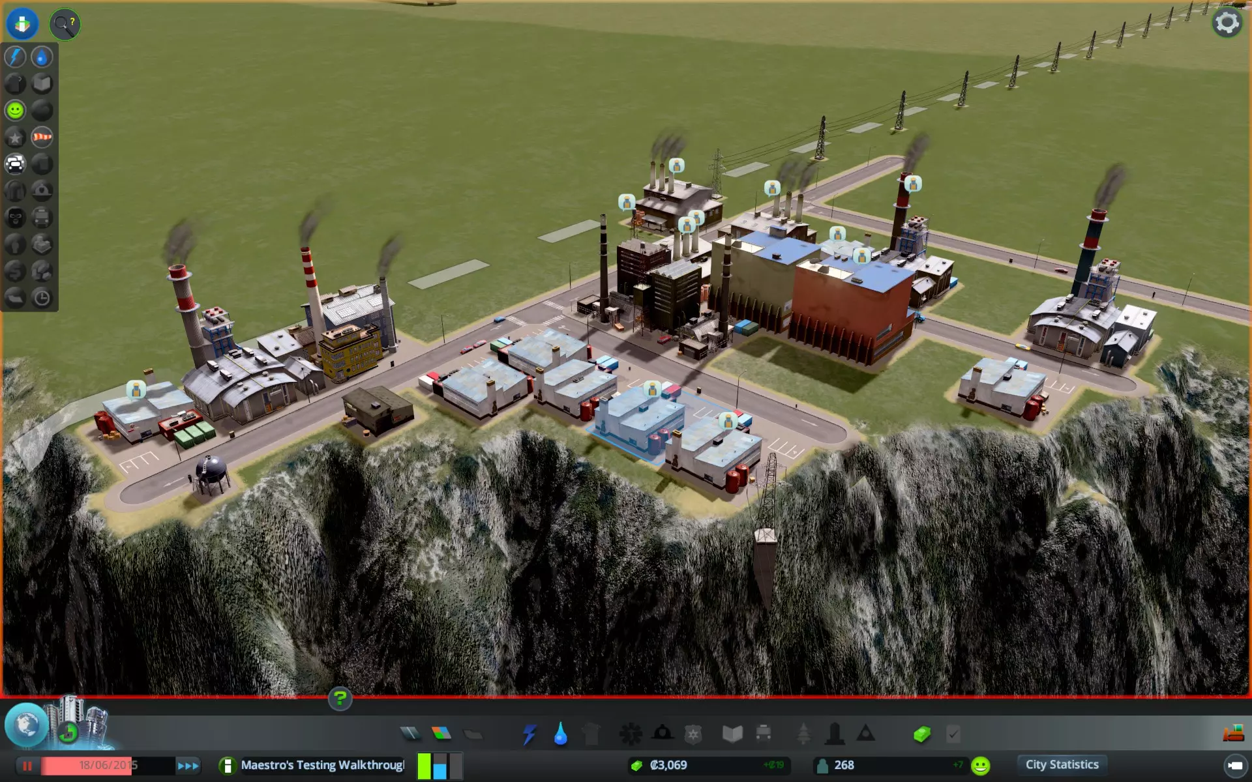
Task: Expand the zoning demand bars indicator
Action: pyautogui.click(x=440, y=766)
